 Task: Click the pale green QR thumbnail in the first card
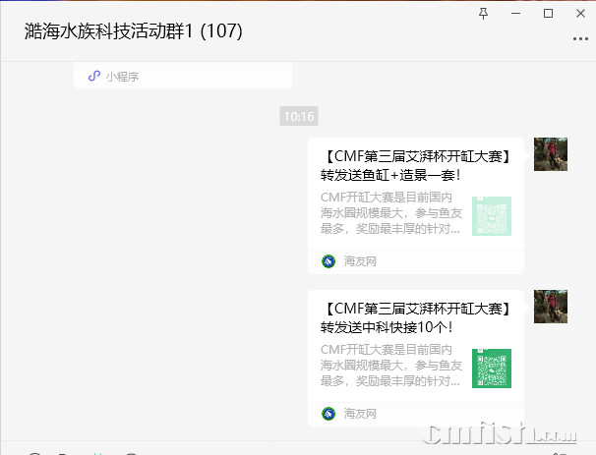492,216
